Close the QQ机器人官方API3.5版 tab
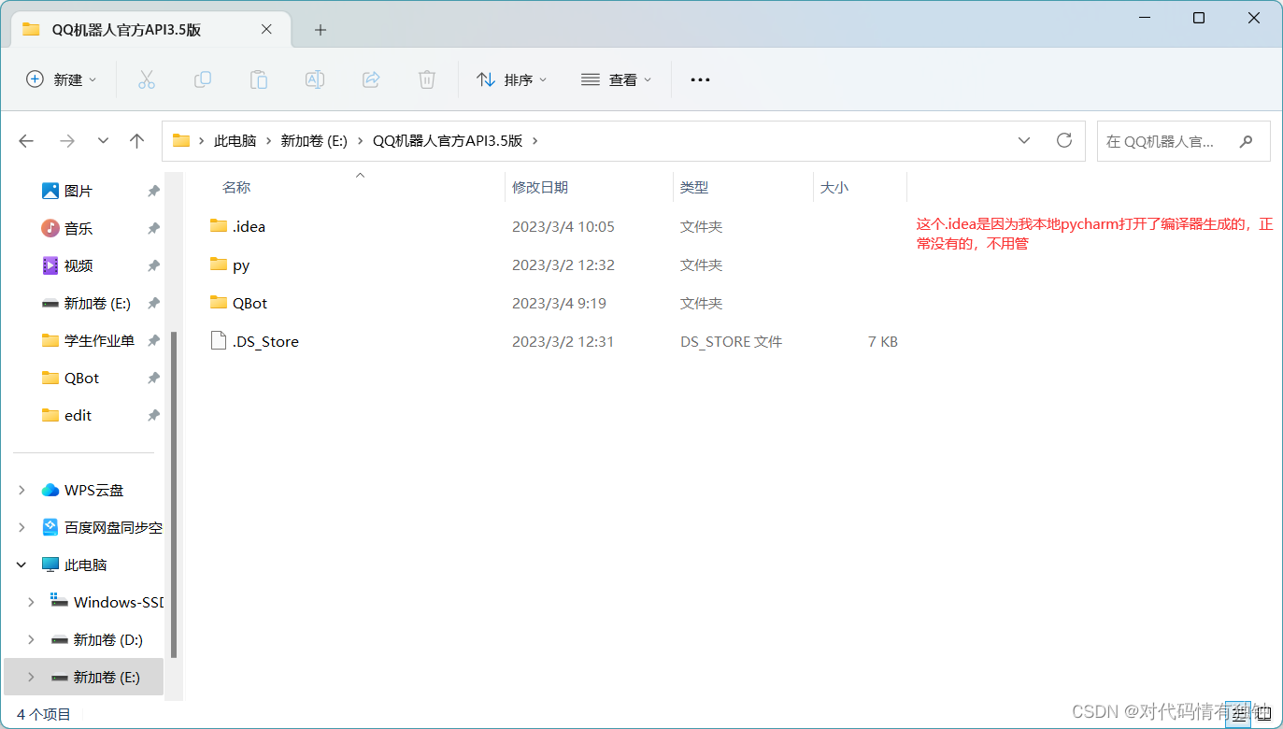The height and width of the screenshot is (729, 1283). (266, 29)
